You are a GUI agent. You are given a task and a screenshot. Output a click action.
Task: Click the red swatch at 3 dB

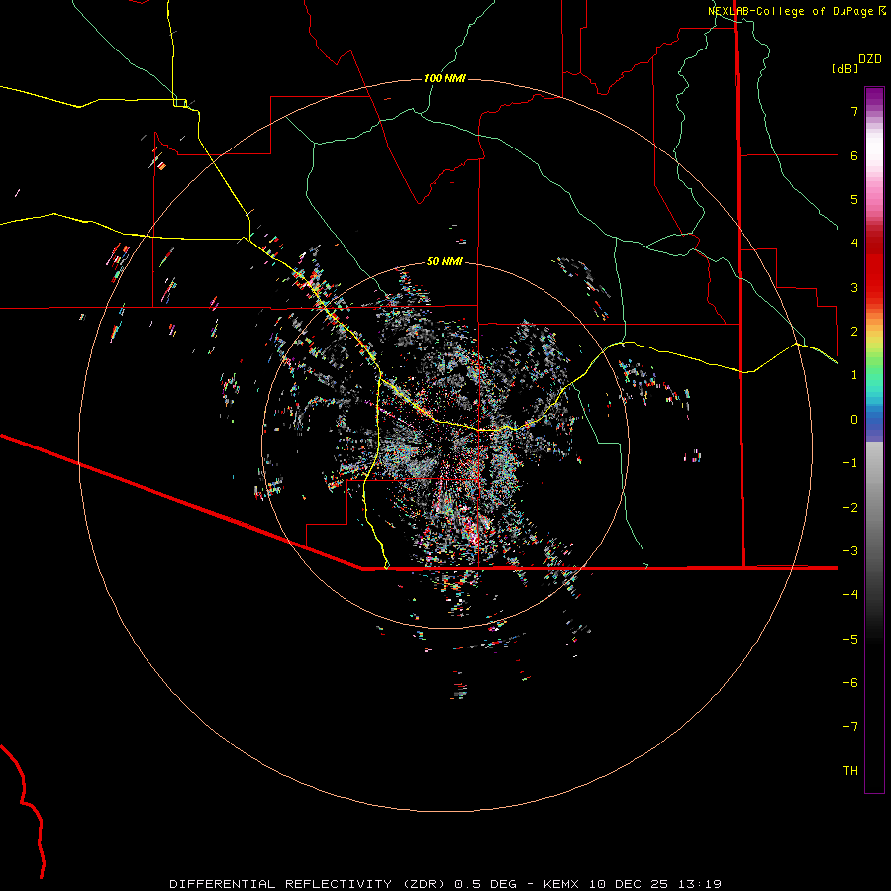874,287
